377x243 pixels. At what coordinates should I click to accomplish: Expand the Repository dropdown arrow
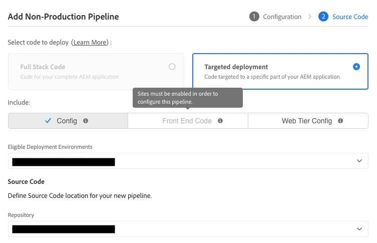coord(359,229)
